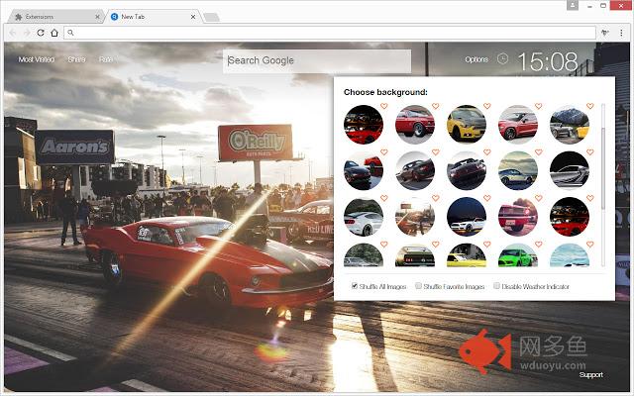This screenshot has height=396, width=634.
Task: Click the extension icon in the browser toolbar
Action: (x=604, y=33)
